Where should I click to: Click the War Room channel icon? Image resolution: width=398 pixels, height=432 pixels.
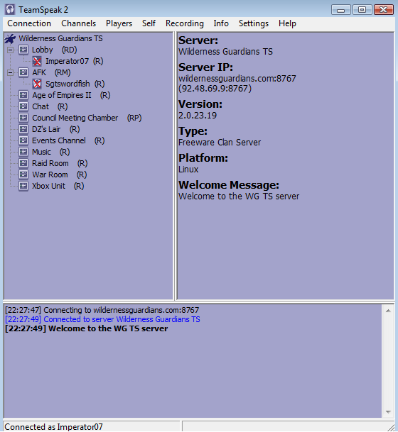pos(23,175)
